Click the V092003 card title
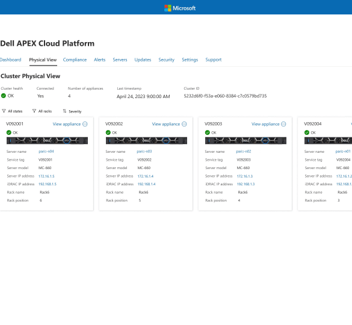This screenshot has height=325, width=352. 213,124
